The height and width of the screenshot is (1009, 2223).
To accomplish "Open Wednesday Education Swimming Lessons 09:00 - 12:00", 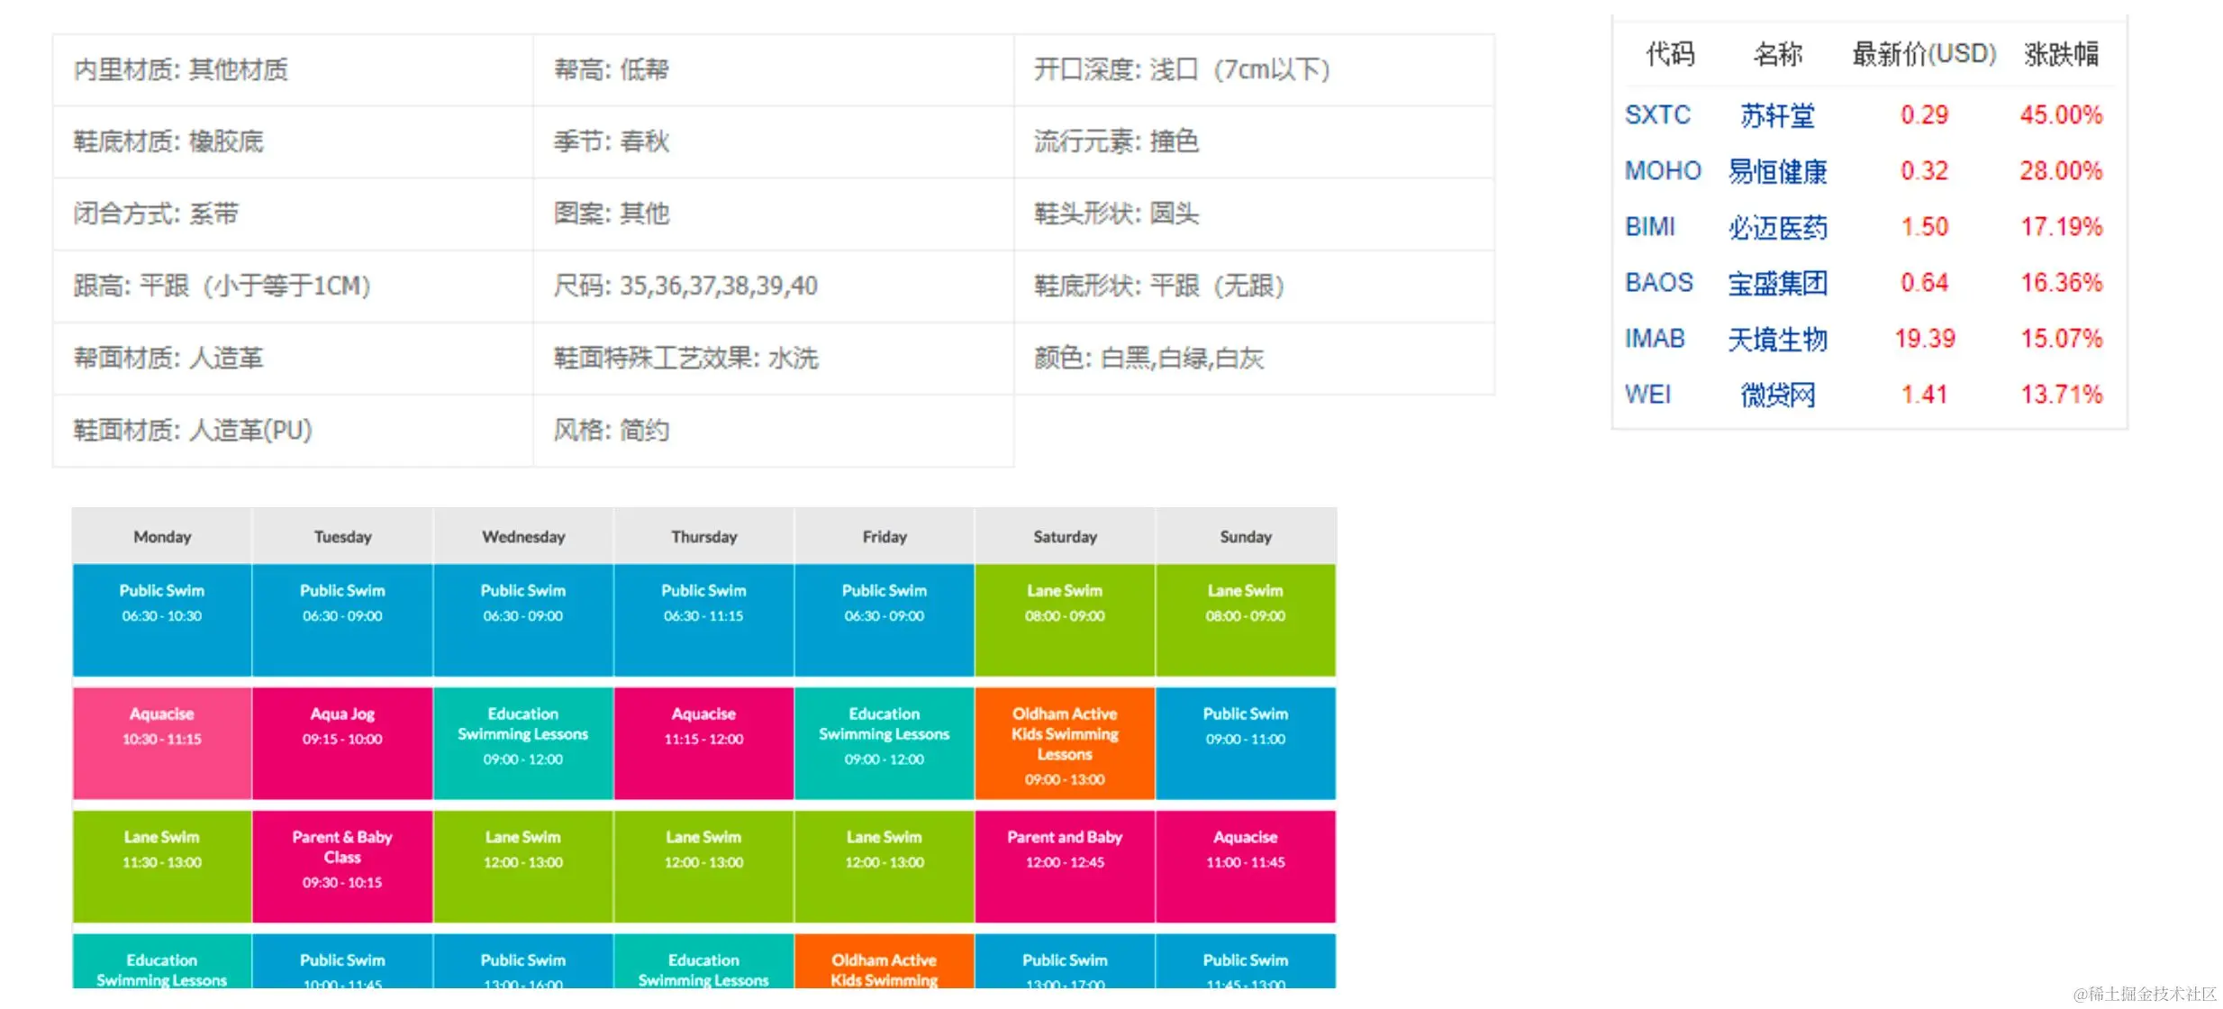I will [522, 743].
